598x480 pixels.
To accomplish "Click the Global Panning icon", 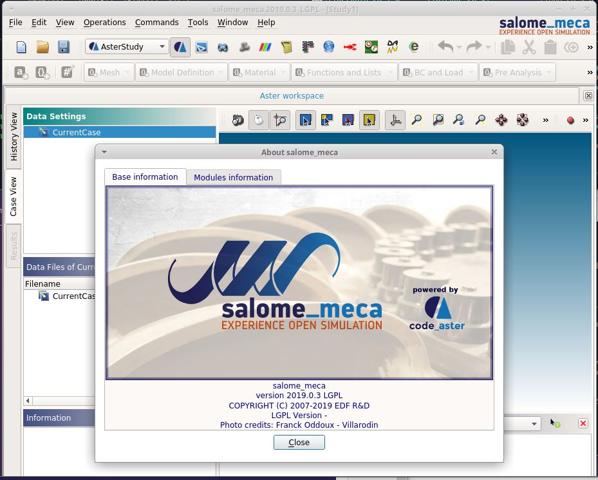I will tap(523, 120).
